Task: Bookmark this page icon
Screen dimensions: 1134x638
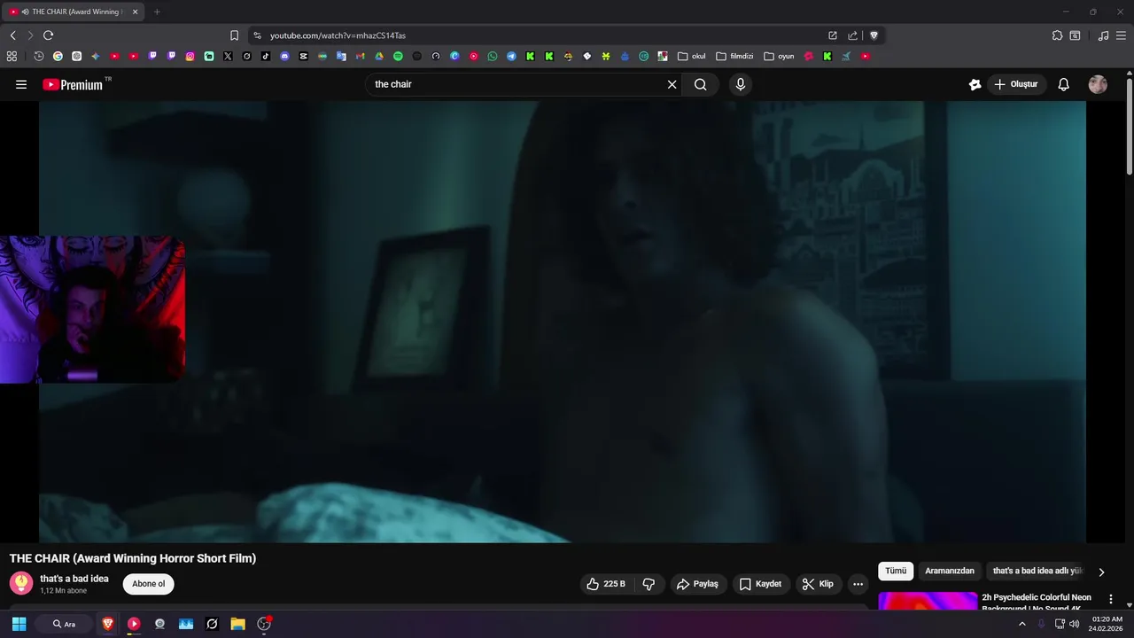Action: pos(234,35)
